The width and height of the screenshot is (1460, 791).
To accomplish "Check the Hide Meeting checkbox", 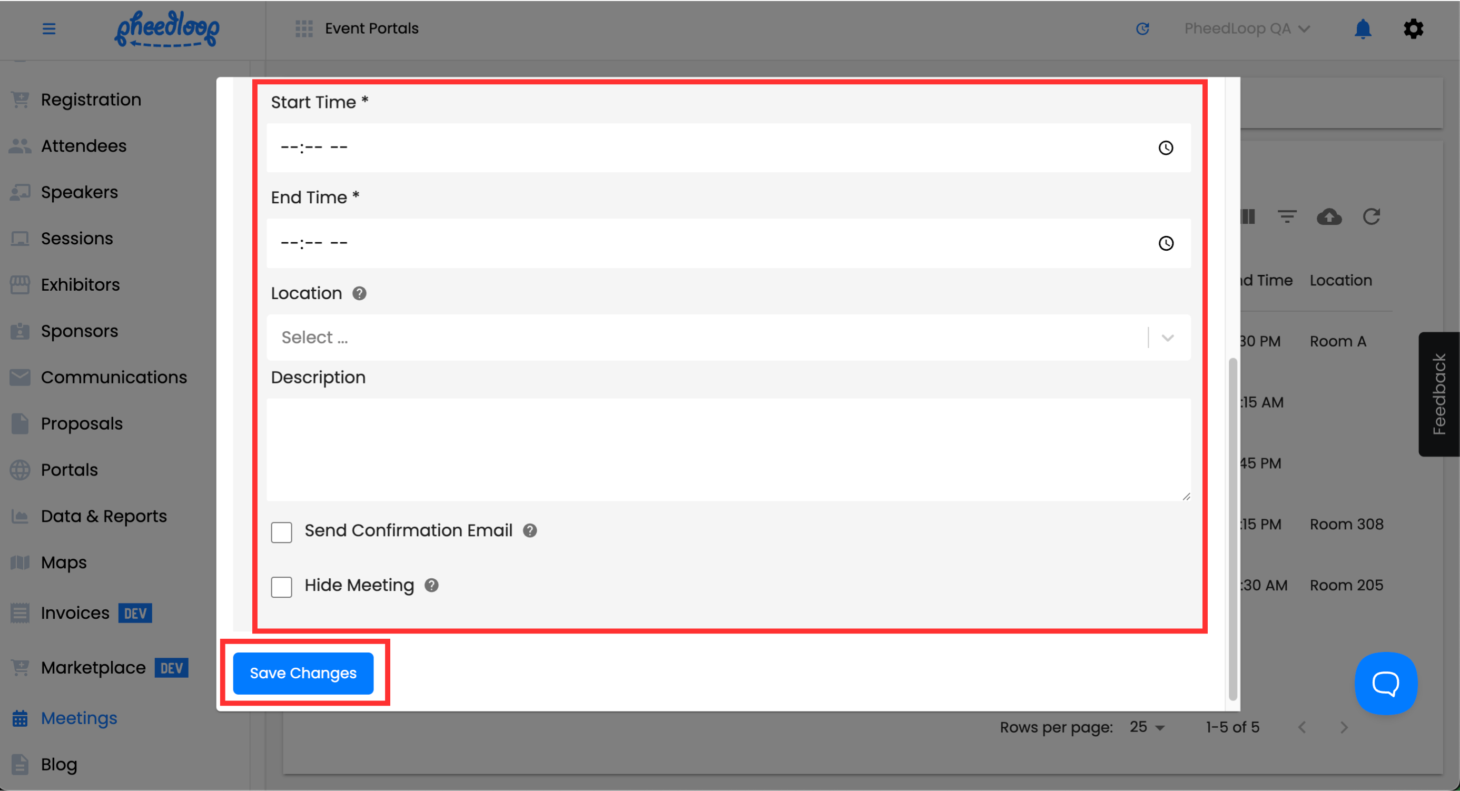I will [281, 587].
